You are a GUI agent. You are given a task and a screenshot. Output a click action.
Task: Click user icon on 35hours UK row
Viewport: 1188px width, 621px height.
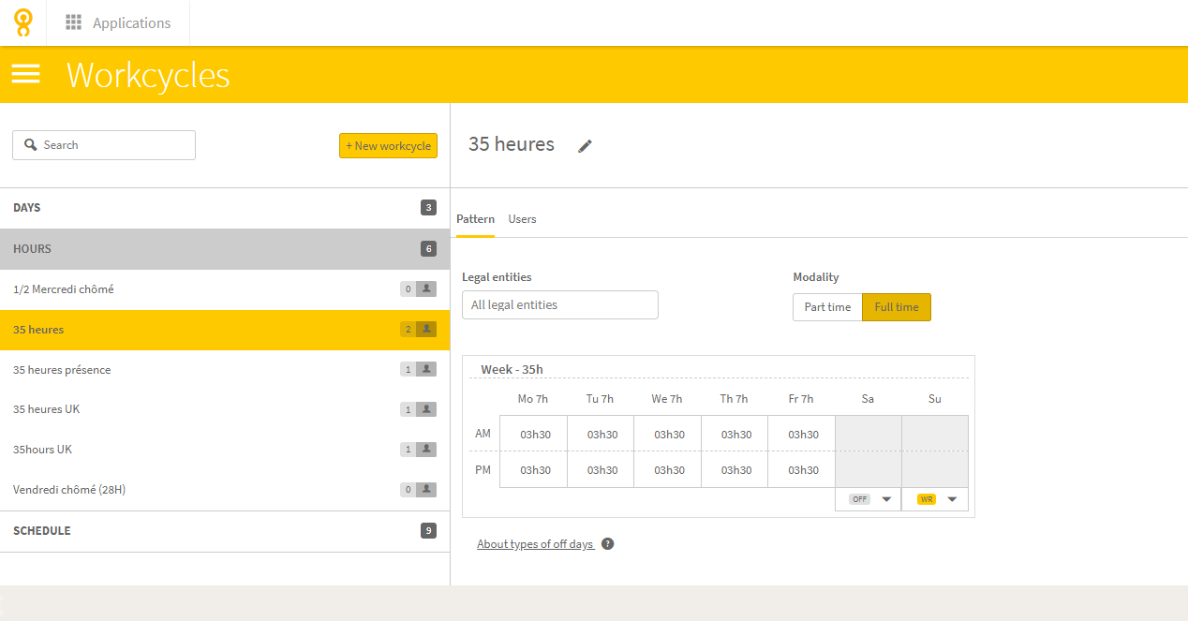click(427, 450)
